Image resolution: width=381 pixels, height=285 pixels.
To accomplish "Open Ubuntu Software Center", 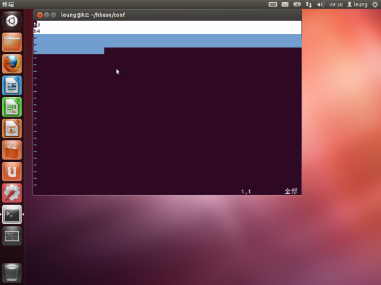I will point(12,150).
